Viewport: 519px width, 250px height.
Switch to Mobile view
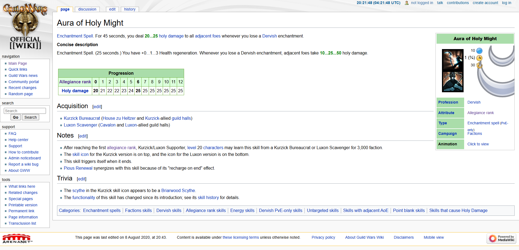point(434,237)
